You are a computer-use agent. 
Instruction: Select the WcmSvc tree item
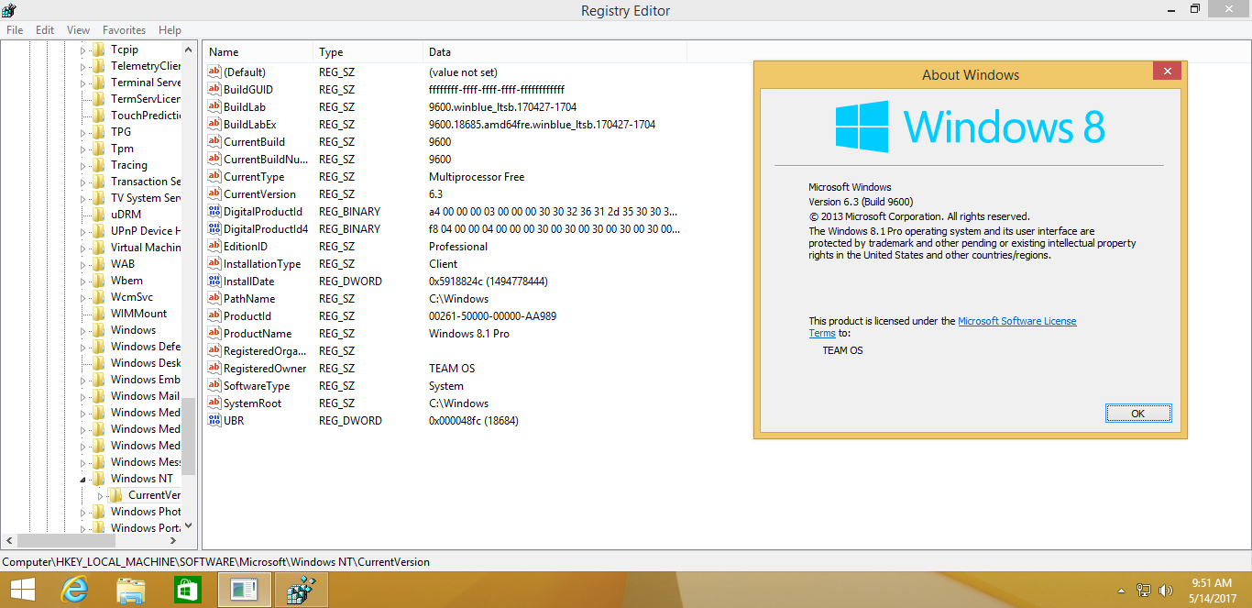[x=132, y=297]
